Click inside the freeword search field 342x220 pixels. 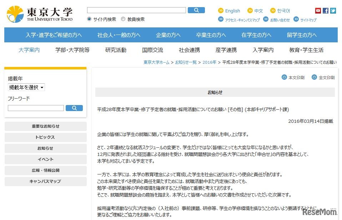(x=35, y=108)
